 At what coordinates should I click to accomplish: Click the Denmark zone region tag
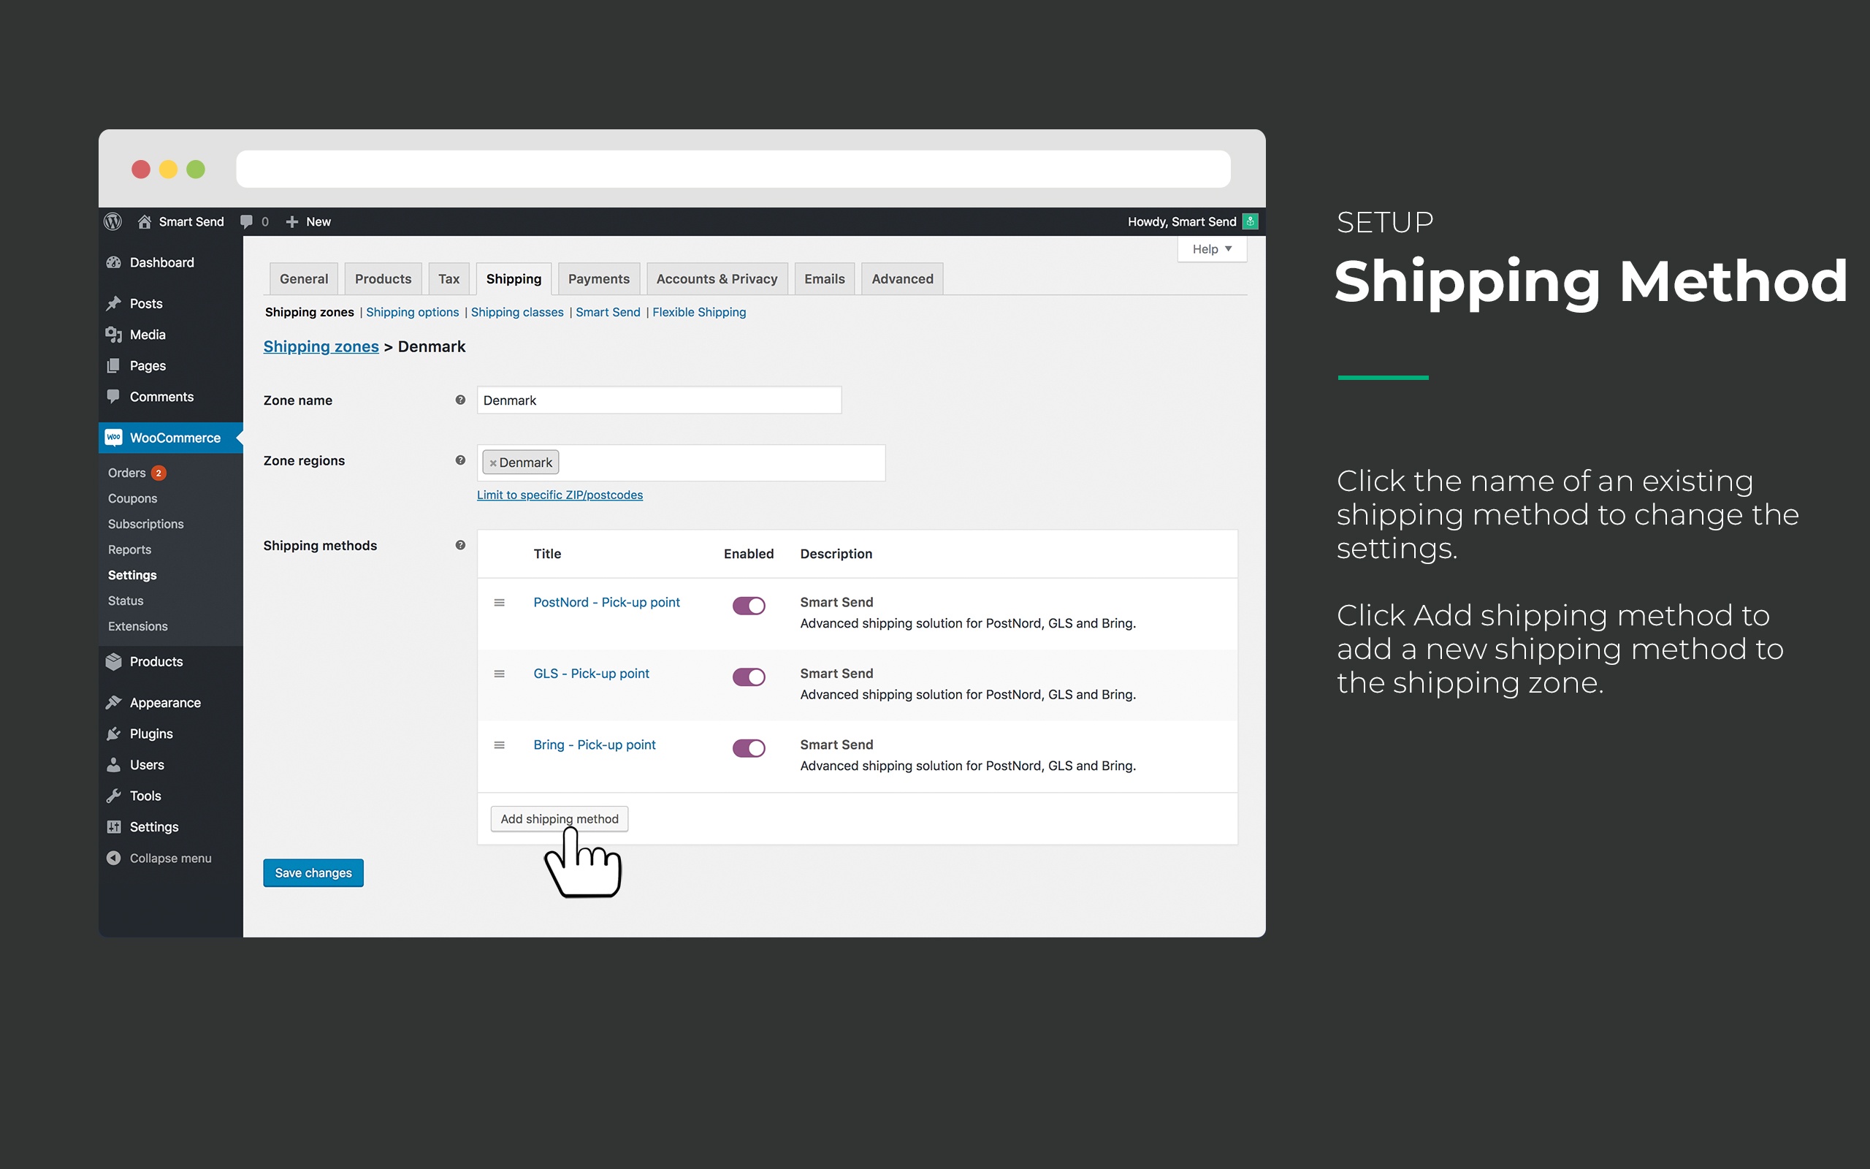(521, 462)
